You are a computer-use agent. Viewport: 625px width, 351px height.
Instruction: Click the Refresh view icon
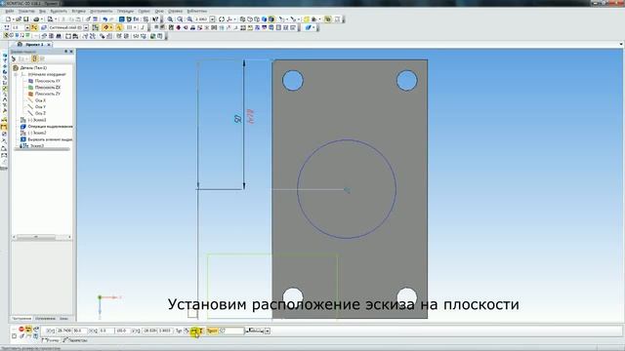[x=222, y=19]
